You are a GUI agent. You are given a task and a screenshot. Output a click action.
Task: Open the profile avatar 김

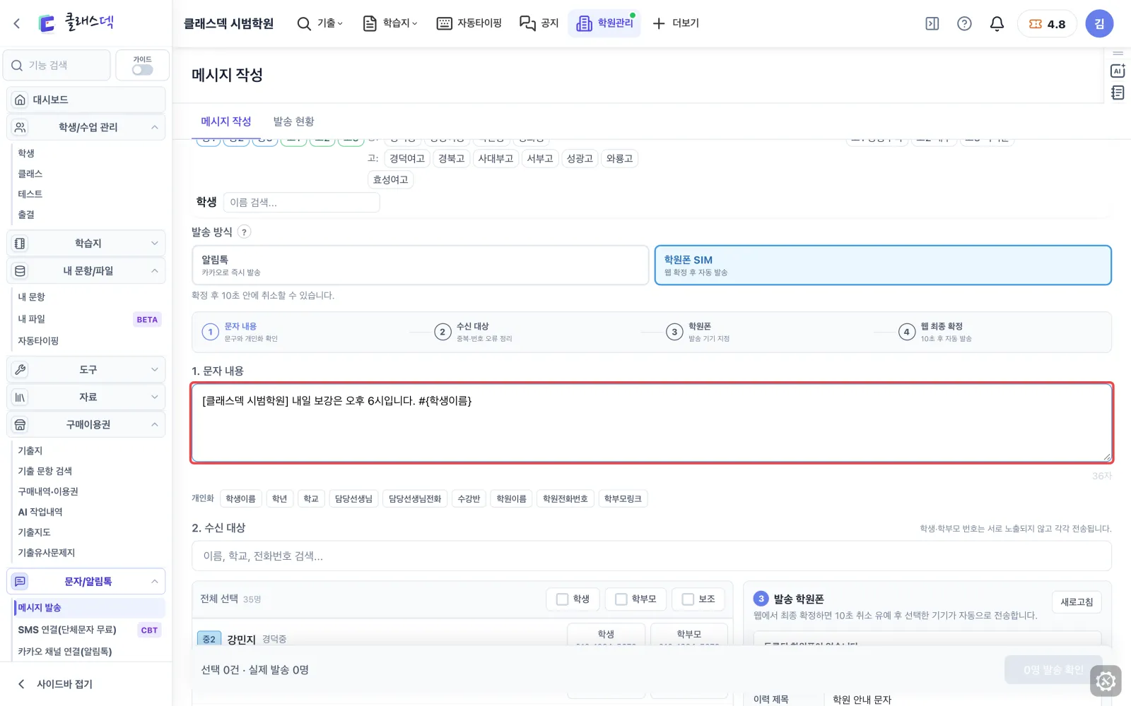pyautogui.click(x=1099, y=23)
